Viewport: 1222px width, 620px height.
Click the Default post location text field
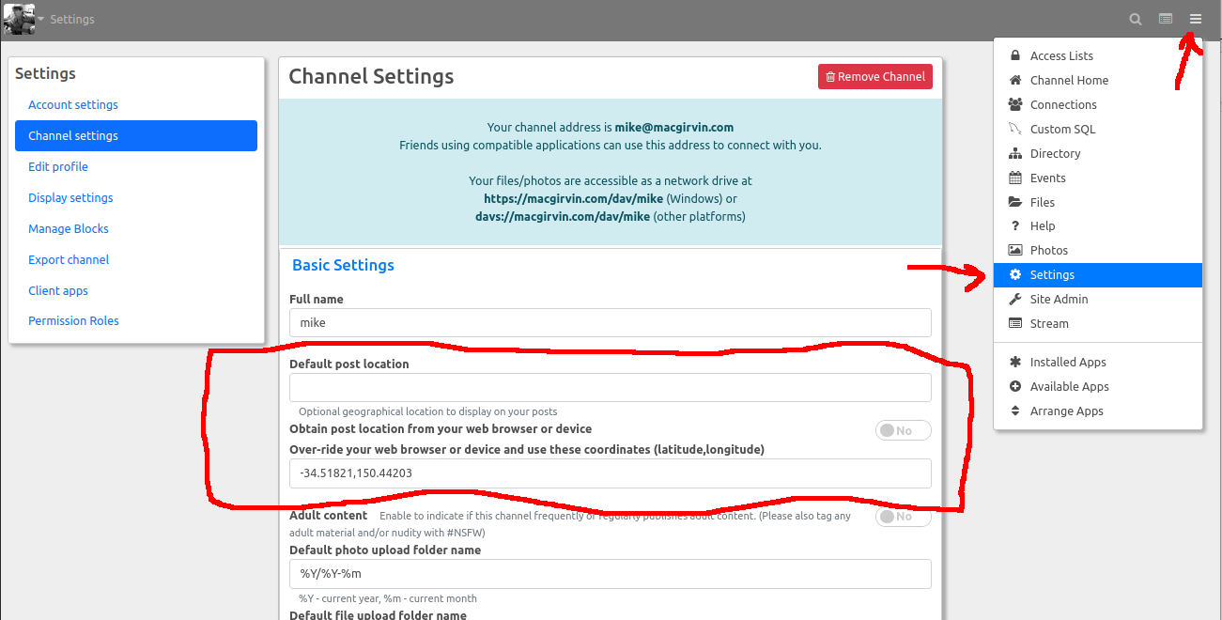click(x=610, y=387)
